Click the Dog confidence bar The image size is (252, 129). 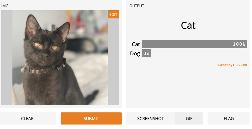point(146,53)
